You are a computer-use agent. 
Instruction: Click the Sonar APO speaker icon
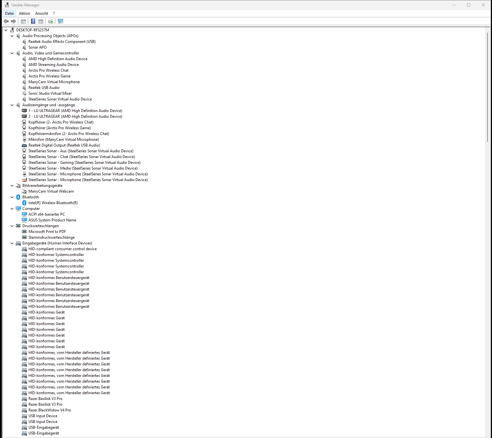click(24, 47)
